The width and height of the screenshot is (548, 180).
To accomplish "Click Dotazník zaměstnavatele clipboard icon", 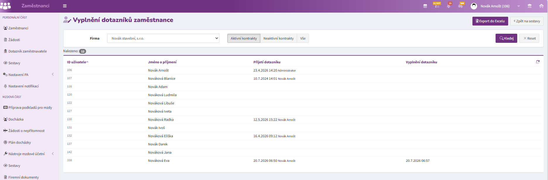I will click(x=5, y=51).
